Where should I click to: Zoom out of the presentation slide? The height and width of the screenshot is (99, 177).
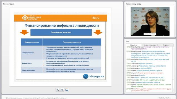(x=62, y=90)
